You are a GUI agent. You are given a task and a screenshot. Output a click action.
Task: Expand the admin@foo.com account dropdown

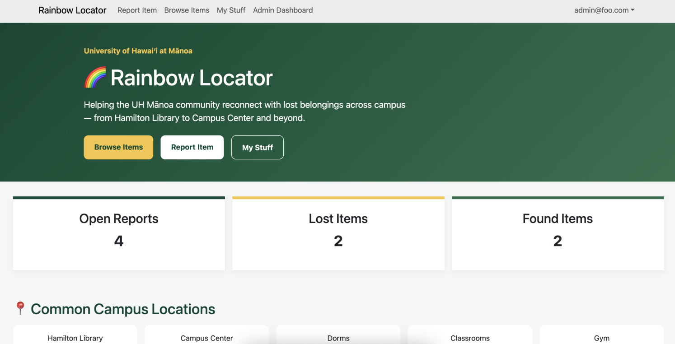pyautogui.click(x=604, y=10)
